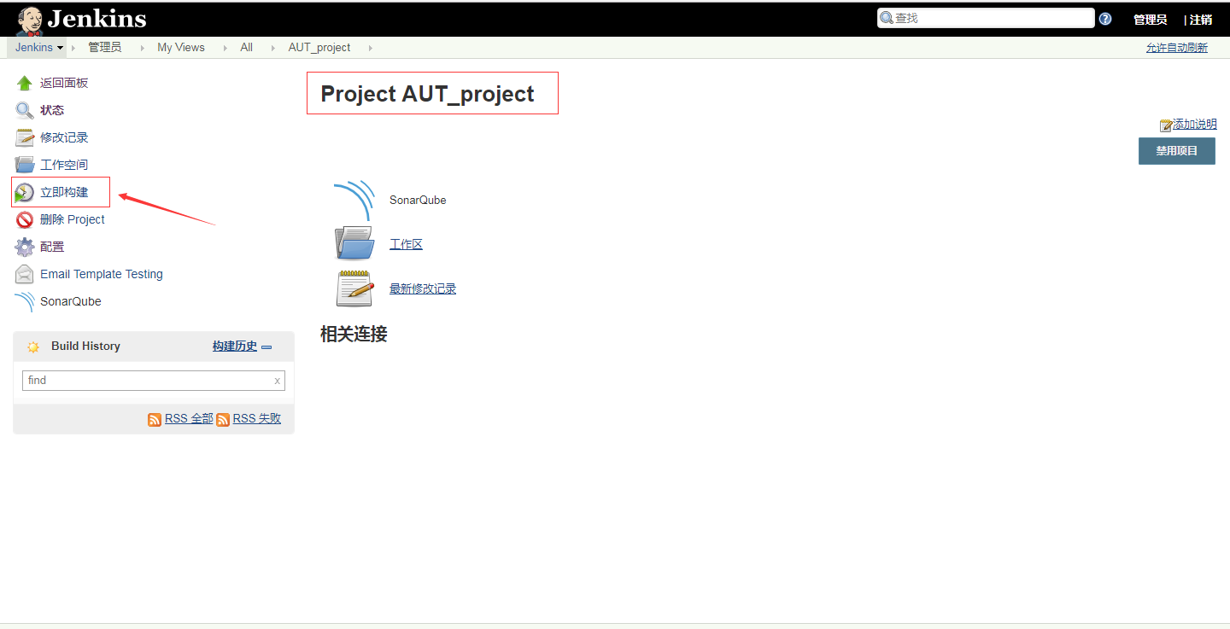Open the 工作区 link in main area
Image resolution: width=1230 pixels, height=629 pixels.
pos(406,244)
